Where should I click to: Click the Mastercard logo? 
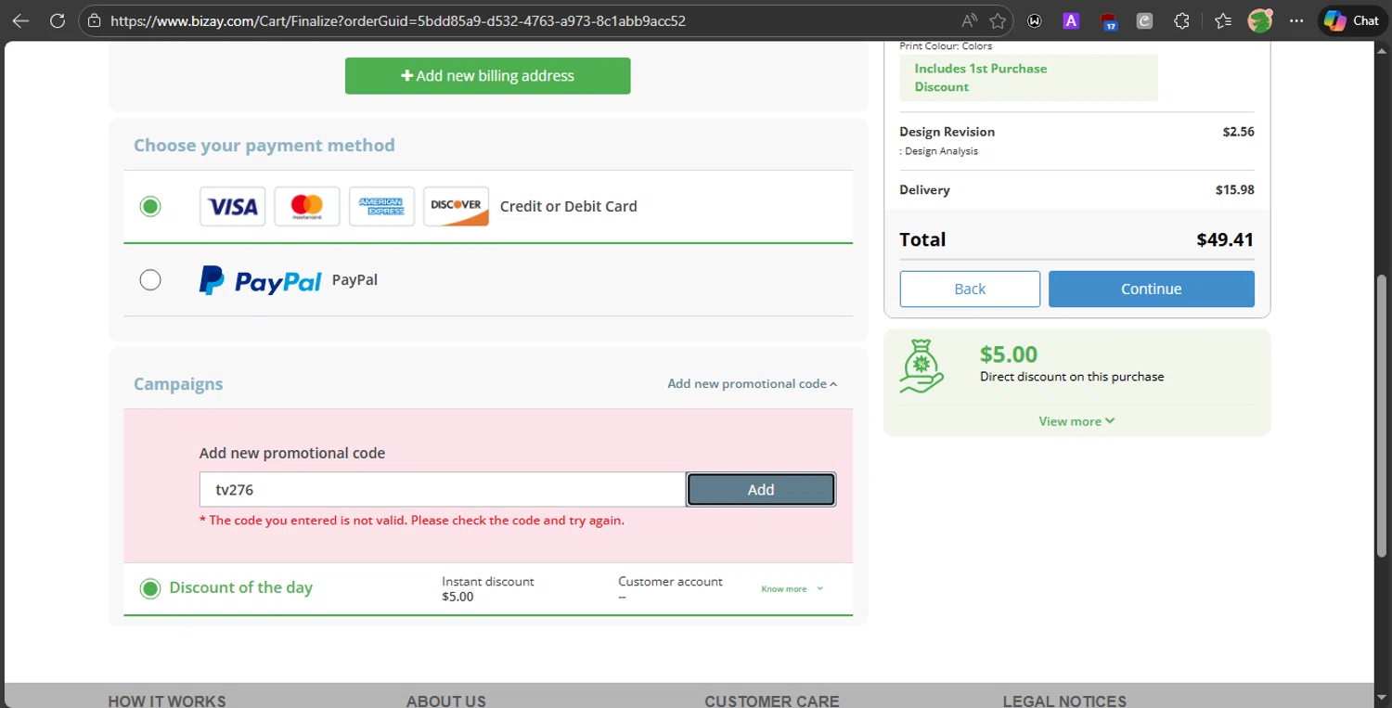(x=307, y=206)
